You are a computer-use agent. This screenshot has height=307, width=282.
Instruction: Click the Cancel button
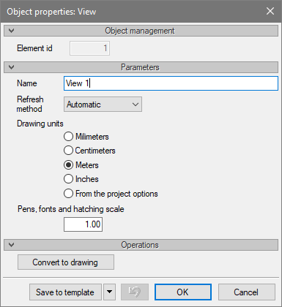247,292
